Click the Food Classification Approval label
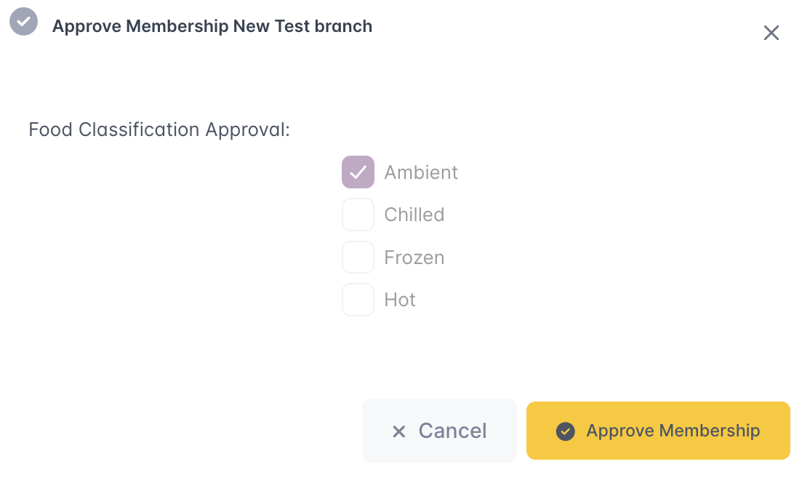Viewport: 810px width, 483px height. pyautogui.click(x=159, y=129)
